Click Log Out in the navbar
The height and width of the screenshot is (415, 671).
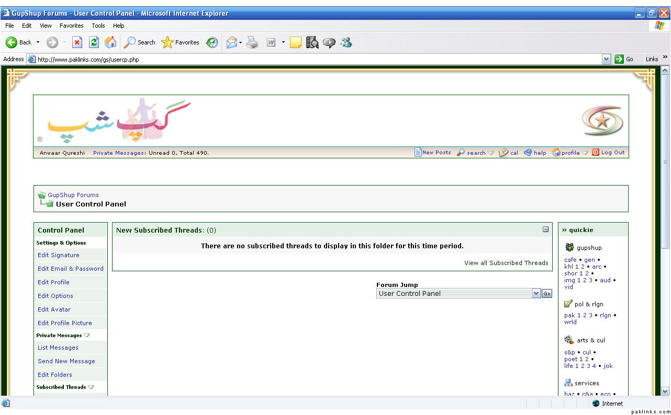pos(612,153)
